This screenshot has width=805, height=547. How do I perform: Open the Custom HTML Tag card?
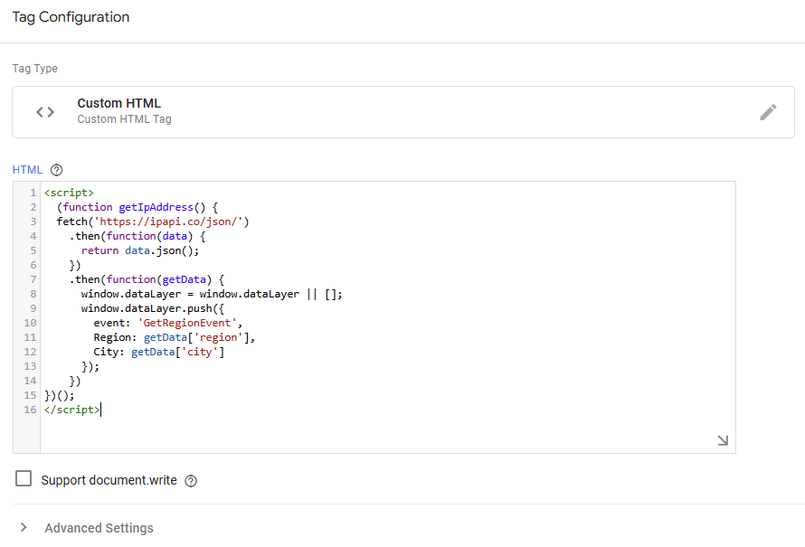point(362,111)
